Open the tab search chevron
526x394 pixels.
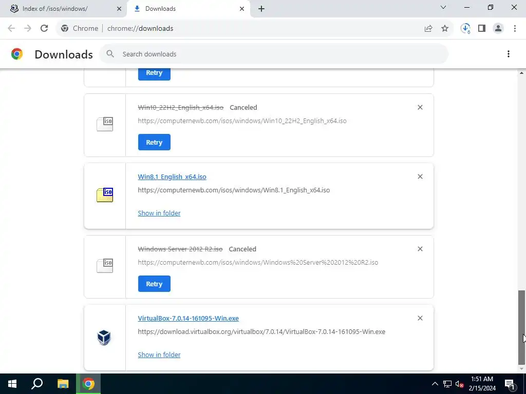coord(443,7)
